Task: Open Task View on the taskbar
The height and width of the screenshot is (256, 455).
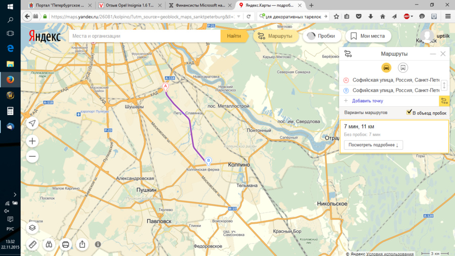Action: [x=10, y=33]
